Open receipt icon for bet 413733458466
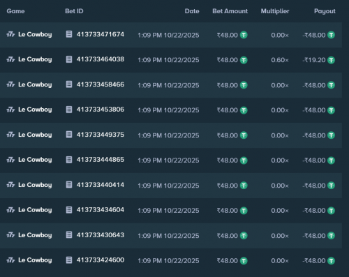 pos(69,84)
